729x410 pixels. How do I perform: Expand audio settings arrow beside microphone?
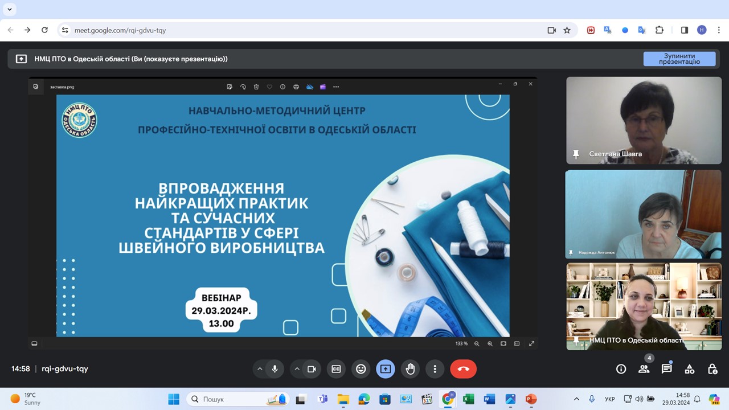[x=260, y=369]
